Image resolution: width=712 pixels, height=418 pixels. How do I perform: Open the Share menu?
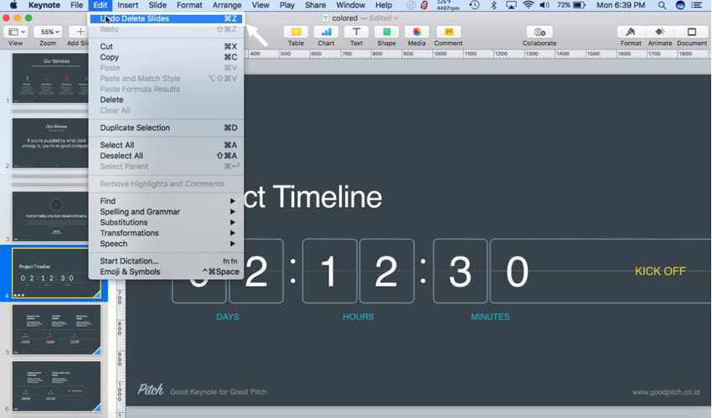click(315, 5)
